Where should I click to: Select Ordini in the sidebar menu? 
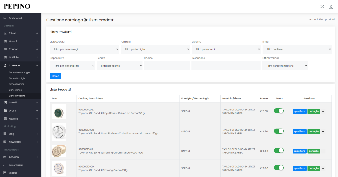[12, 110]
